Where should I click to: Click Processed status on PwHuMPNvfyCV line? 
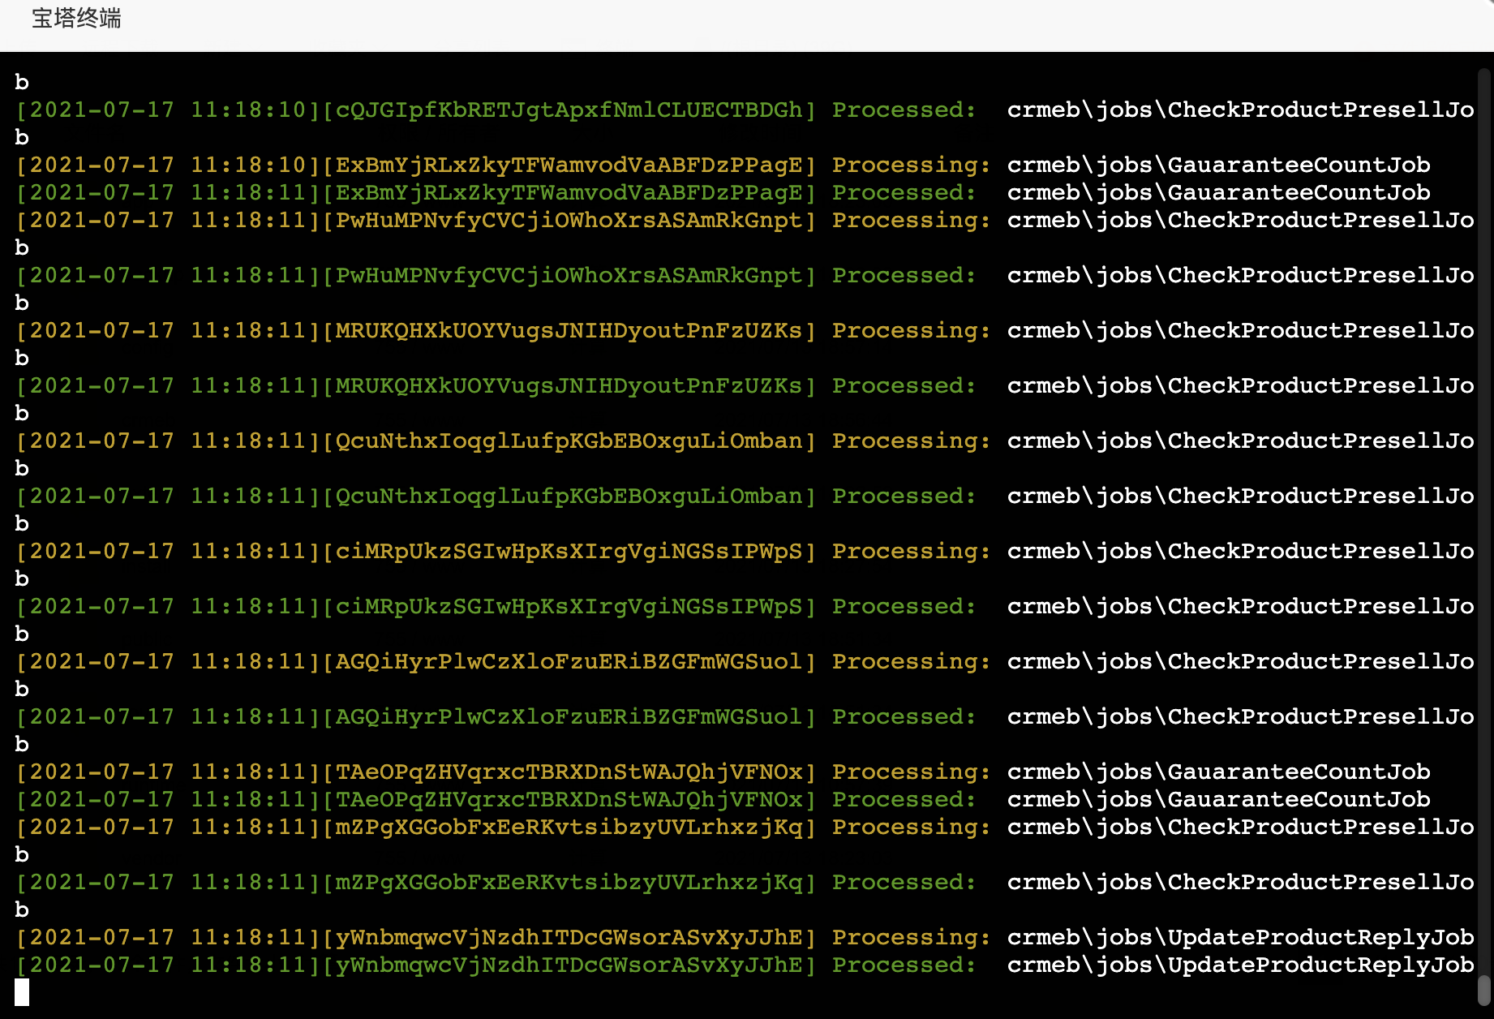(904, 276)
